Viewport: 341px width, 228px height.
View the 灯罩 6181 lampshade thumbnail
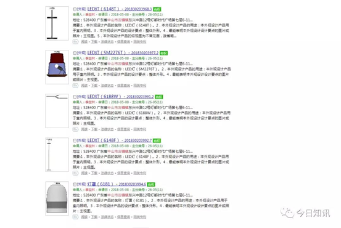tap(57, 198)
